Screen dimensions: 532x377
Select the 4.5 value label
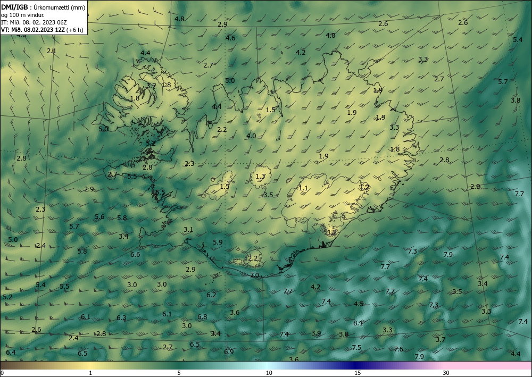[359, 304]
